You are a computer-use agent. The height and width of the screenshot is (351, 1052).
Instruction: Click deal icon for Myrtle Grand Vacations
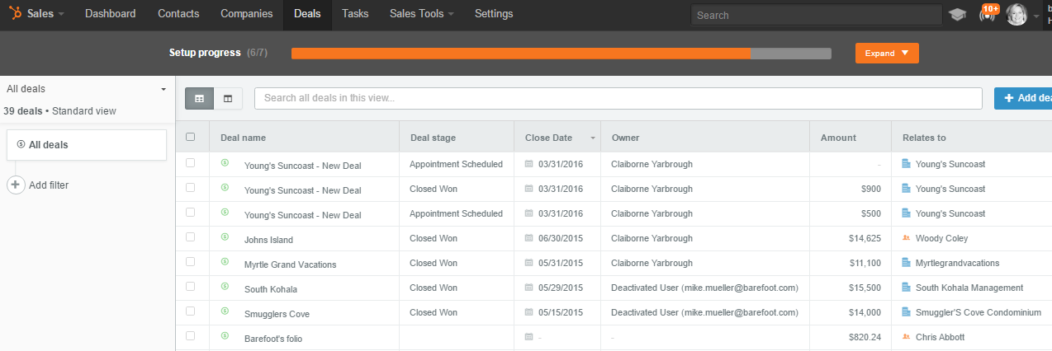pyautogui.click(x=224, y=262)
